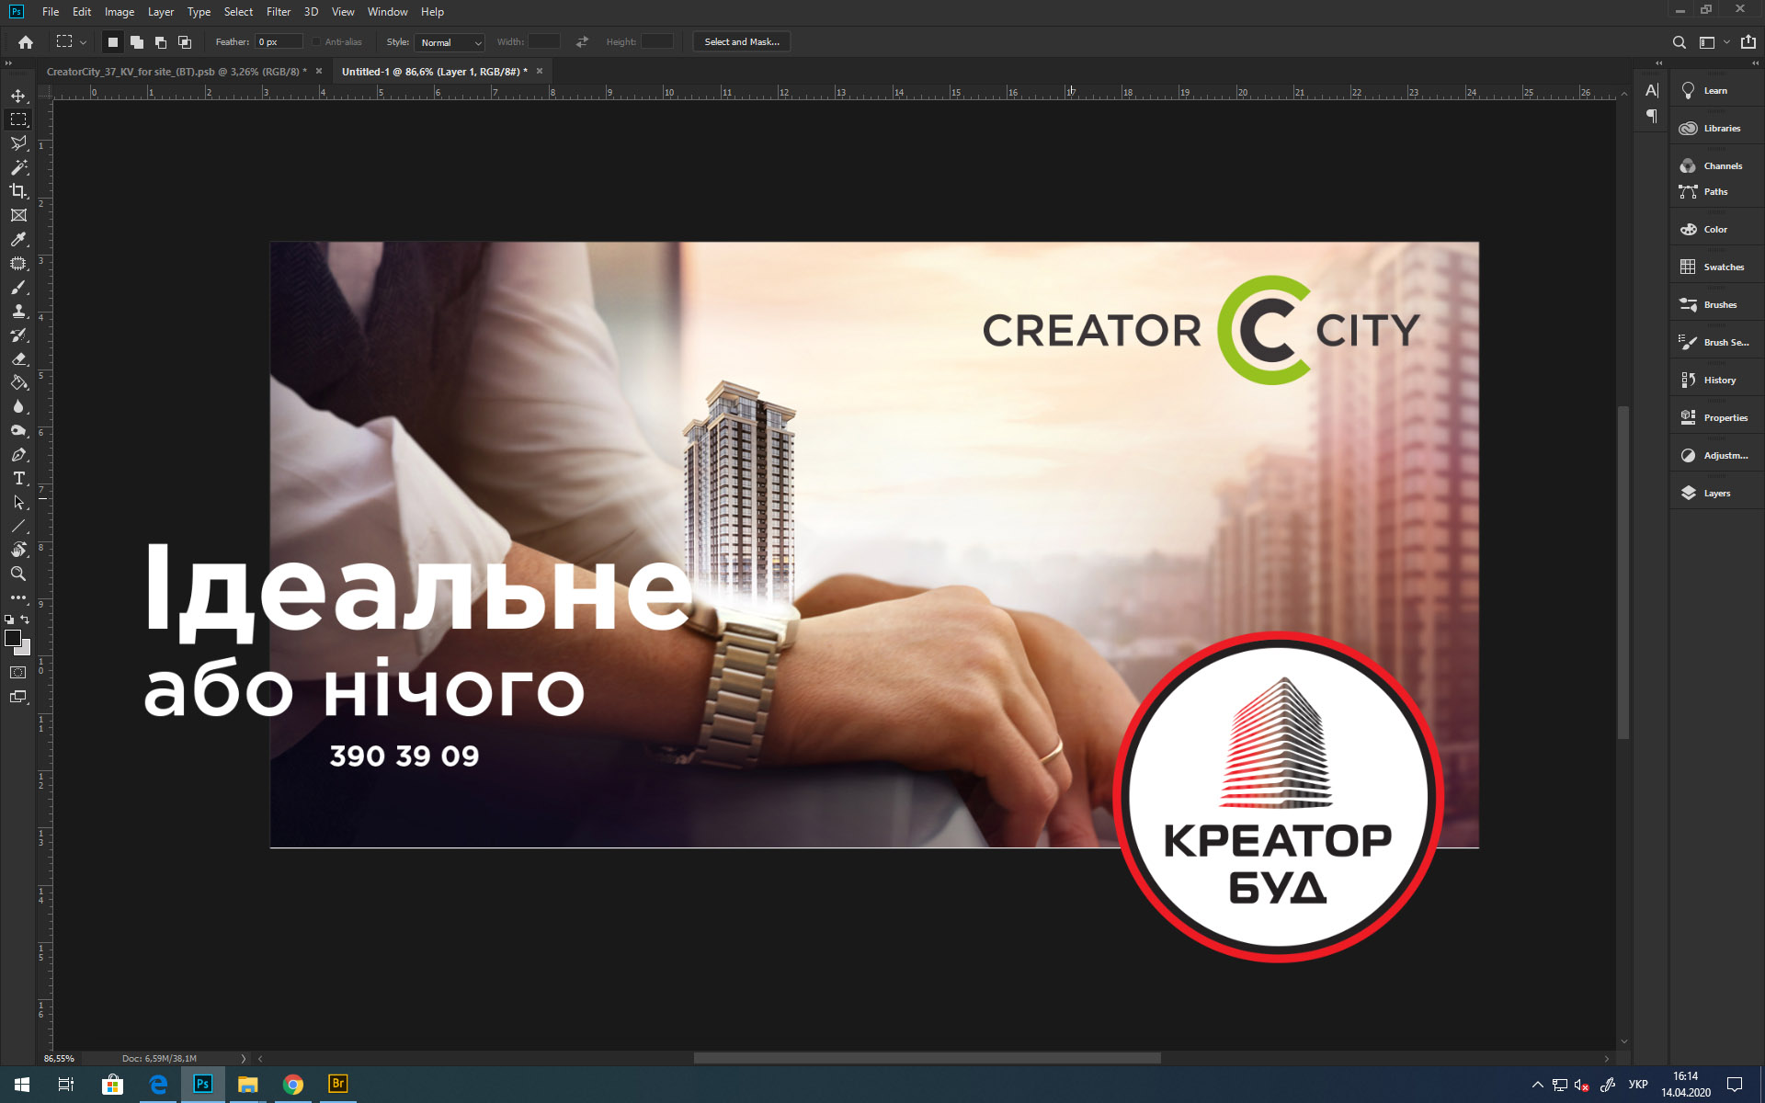1765x1103 pixels.
Task: Expand the tools panel double-arrow
Action: [x=8, y=63]
